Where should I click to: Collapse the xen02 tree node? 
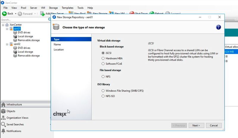(7, 44)
